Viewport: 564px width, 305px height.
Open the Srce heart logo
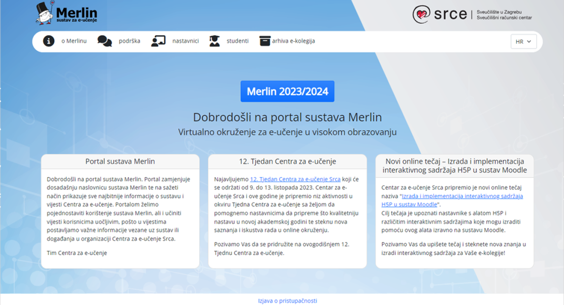421,14
